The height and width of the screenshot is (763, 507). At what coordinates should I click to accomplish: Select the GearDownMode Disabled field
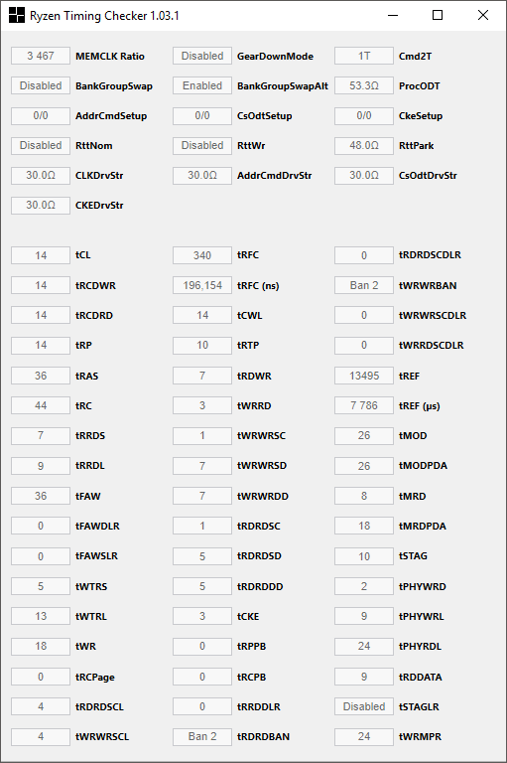[202, 56]
